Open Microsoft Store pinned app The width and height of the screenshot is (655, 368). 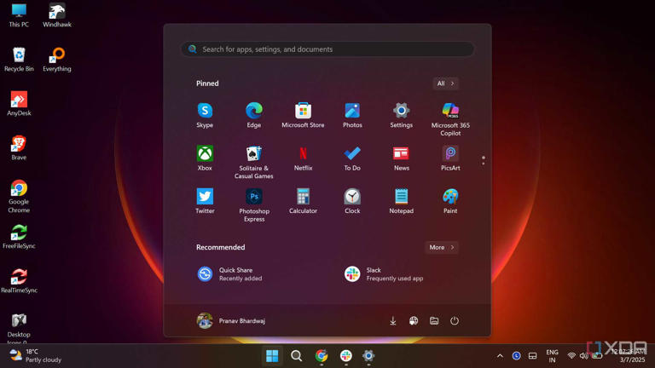303,115
